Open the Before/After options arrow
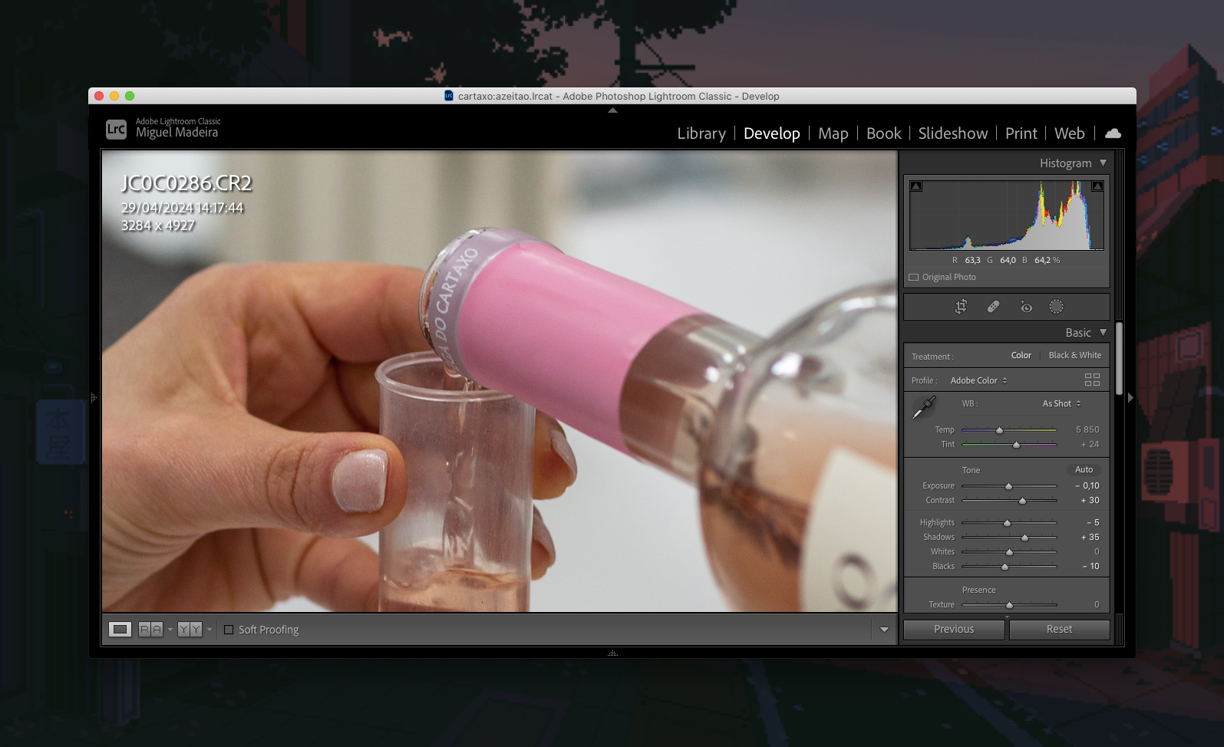This screenshot has height=747, width=1224. tap(209, 630)
